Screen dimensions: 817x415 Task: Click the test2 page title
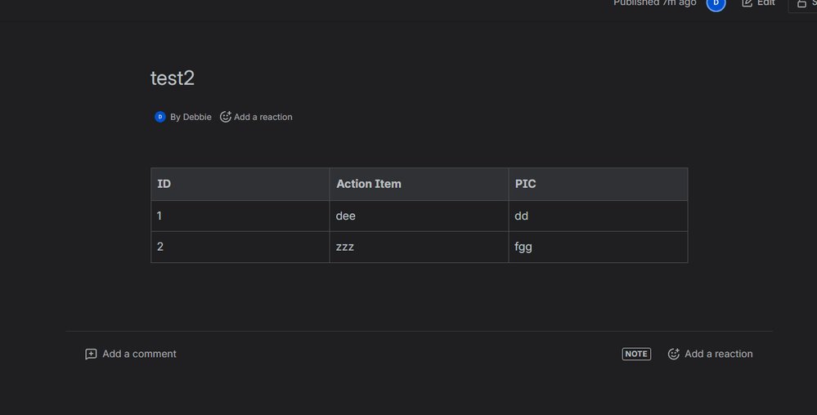(x=173, y=78)
